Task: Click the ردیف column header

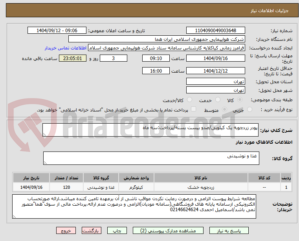Action: [x=286, y=178]
